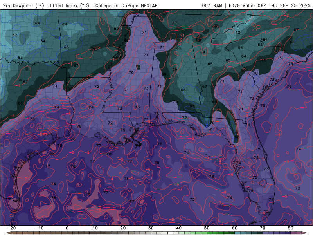Click the "College of DuPage NEXLAB" credit text
The width and height of the screenshot is (313, 235).
pyautogui.click(x=126, y=5)
